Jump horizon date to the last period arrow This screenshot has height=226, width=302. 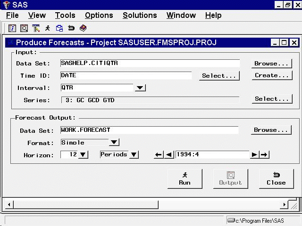click(x=265, y=155)
